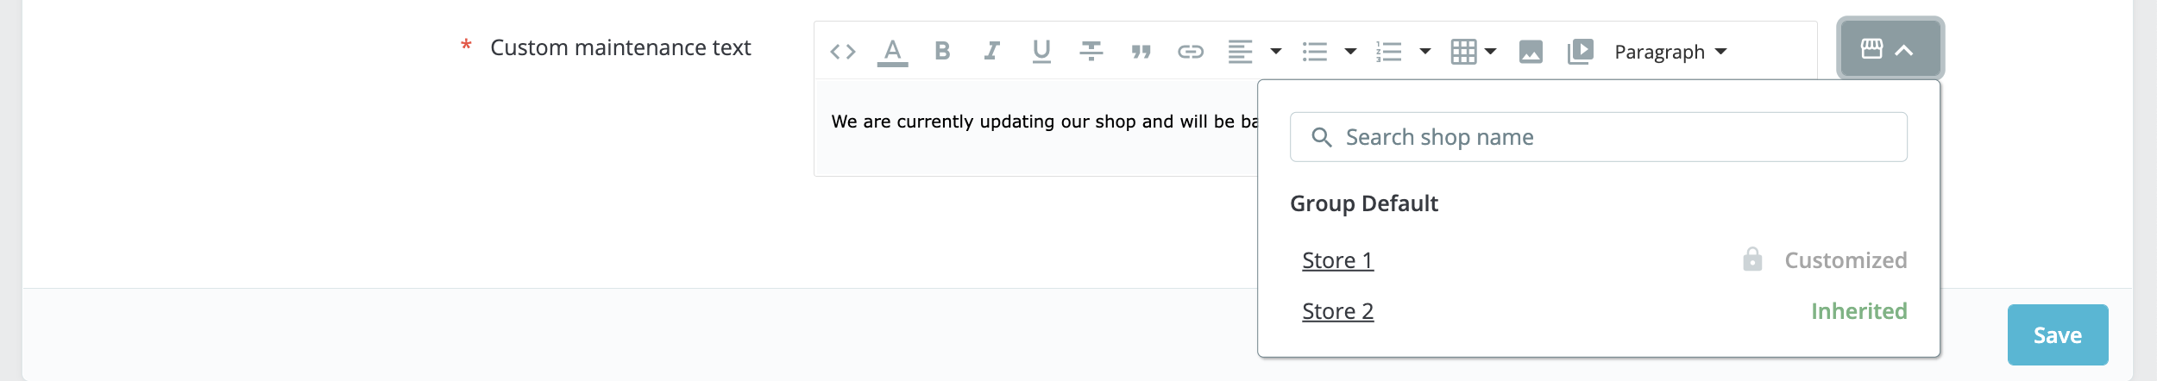The image size is (2157, 381).
Task: Click the text color icon
Action: click(892, 52)
